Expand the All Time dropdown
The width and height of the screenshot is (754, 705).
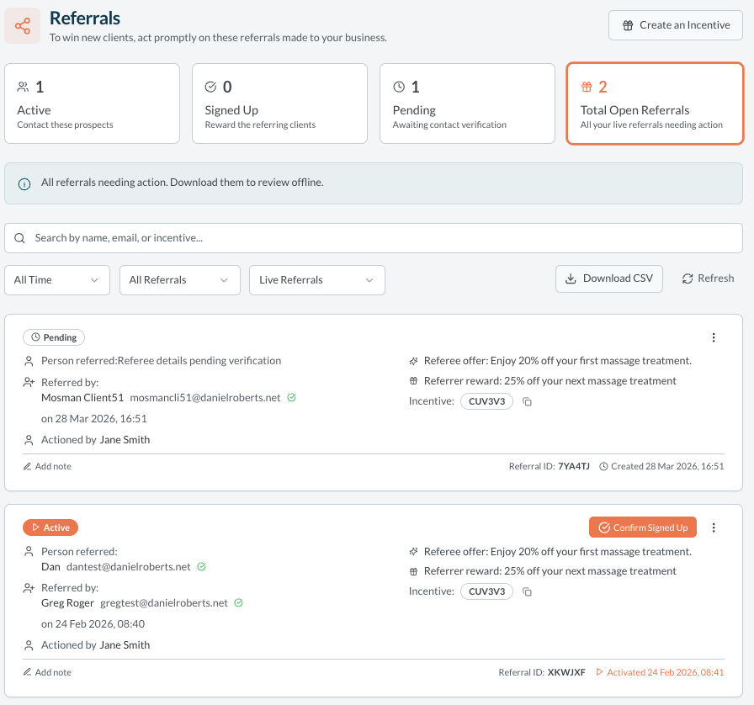click(57, 280)
